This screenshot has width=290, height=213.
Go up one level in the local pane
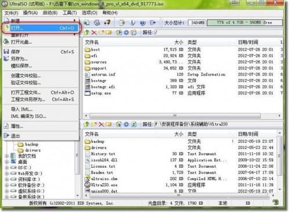click(x=87, y=124)
